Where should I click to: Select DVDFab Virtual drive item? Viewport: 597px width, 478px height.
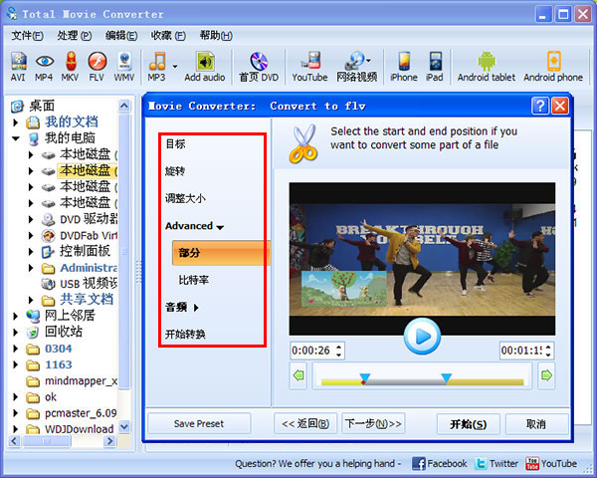89,236
